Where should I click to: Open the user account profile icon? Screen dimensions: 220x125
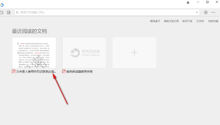(x=206, y=13)
